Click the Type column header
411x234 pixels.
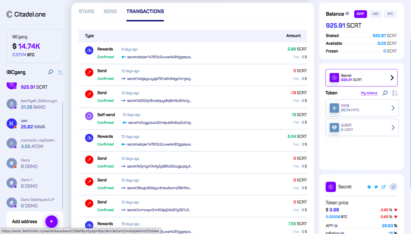[90, 36]
